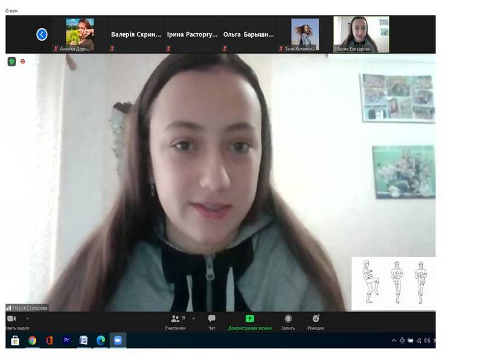Show hidden system tray icons
Screen dimensions: 483x362
[394, 340]
